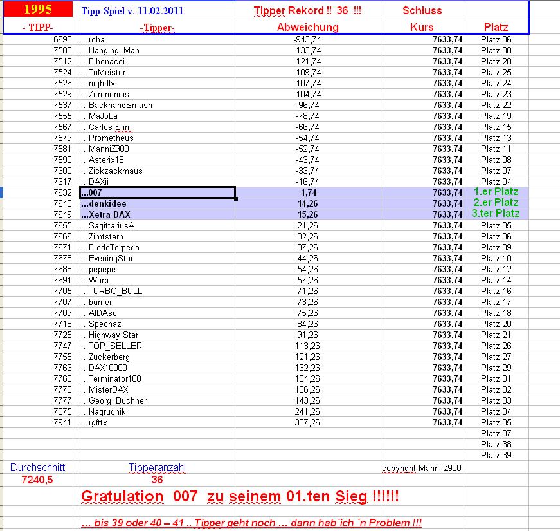560x531 pixels.
Task: Select the ...DAX10000 cell
Action: (x=158, y=368)
